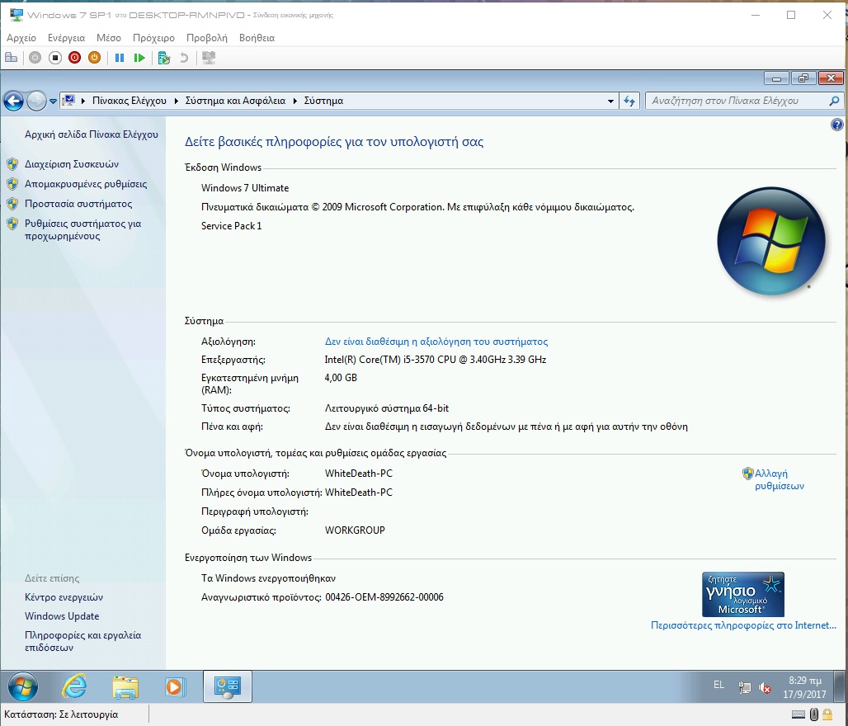Click the Windows 7 Start orb
This screenshot has width=848, height=726.
pos(23,686)
